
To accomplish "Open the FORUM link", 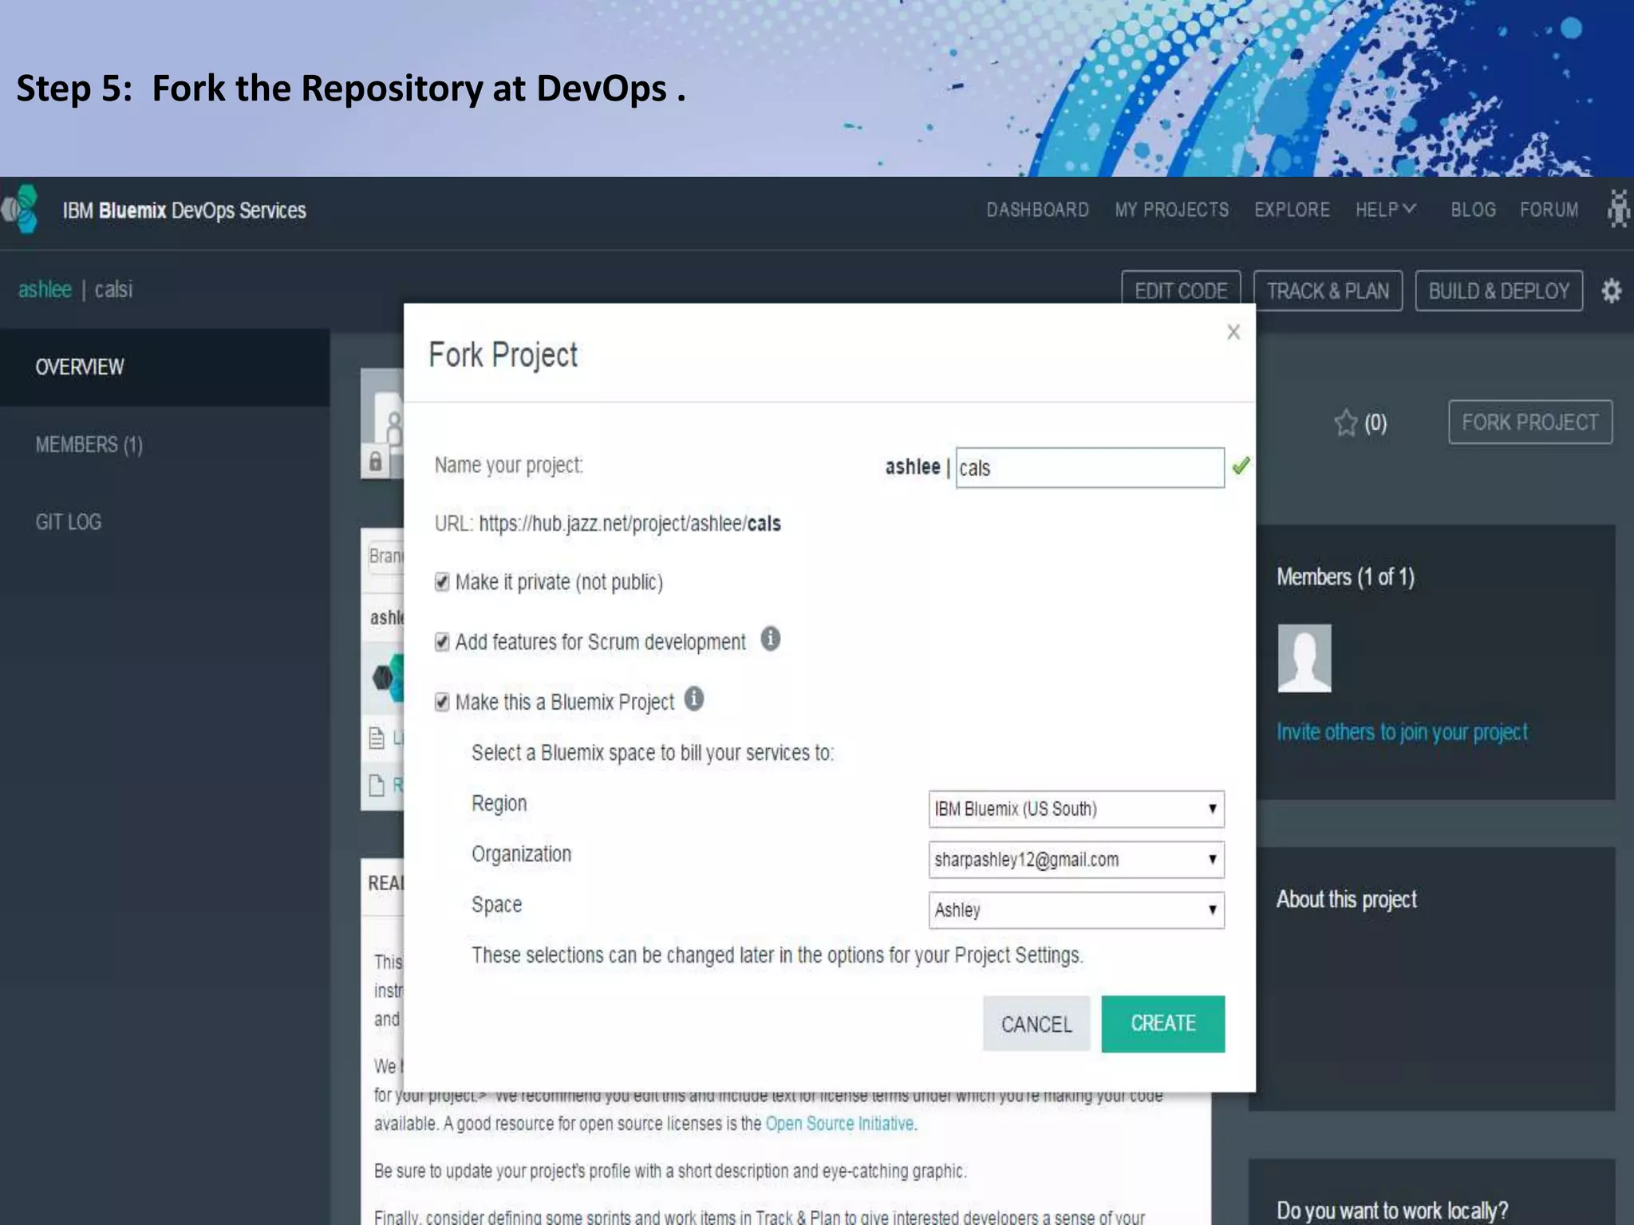I will [1549, 210].
